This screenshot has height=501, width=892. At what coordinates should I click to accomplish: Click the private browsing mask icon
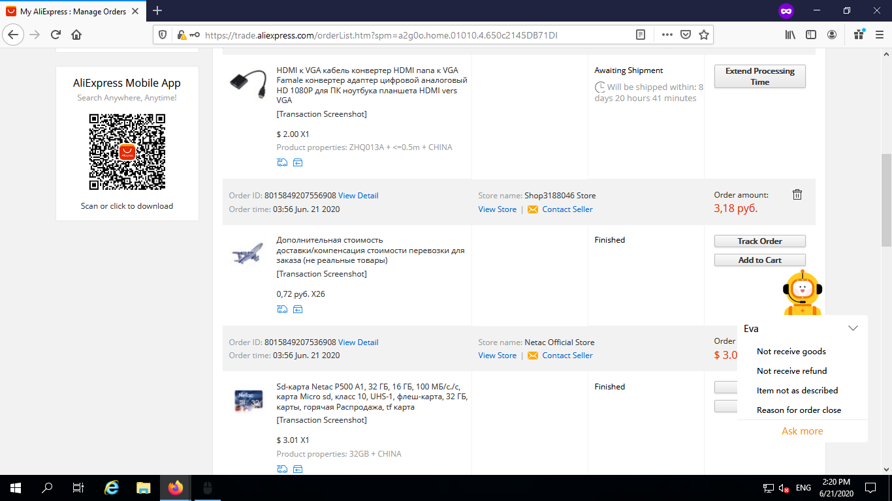[786, 11]
